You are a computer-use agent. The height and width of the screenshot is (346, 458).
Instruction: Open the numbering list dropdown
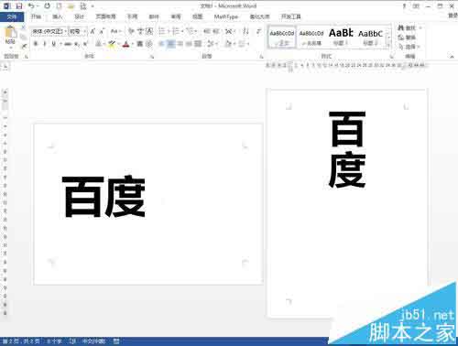181,31
